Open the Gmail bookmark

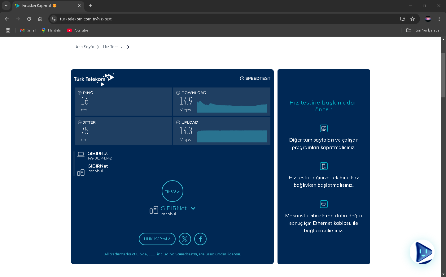coord(28,30)
